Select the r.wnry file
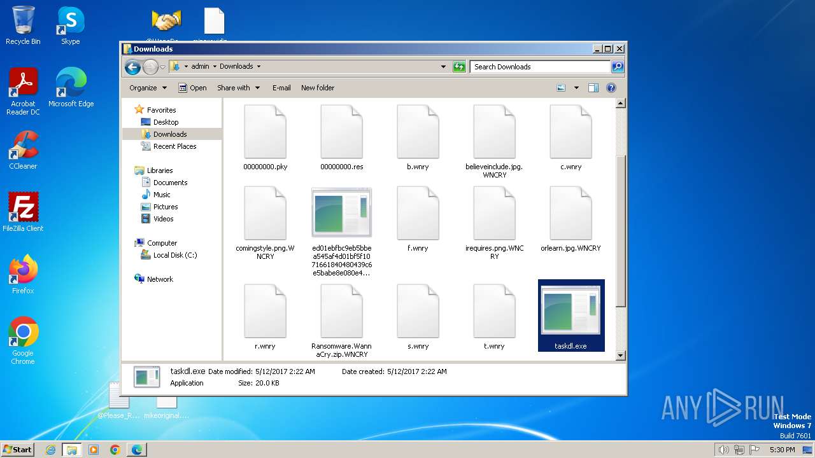Screen dimensions: 815x458 tap(265, 317)
